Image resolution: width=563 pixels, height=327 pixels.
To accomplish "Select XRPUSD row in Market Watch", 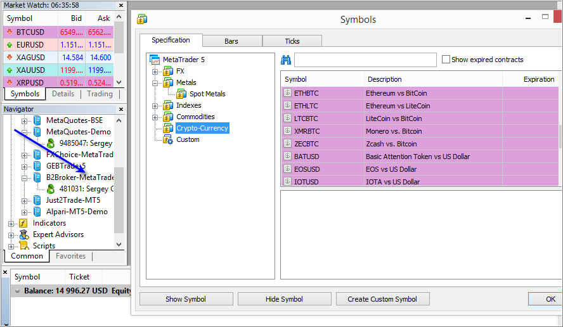I will [58, 82].
